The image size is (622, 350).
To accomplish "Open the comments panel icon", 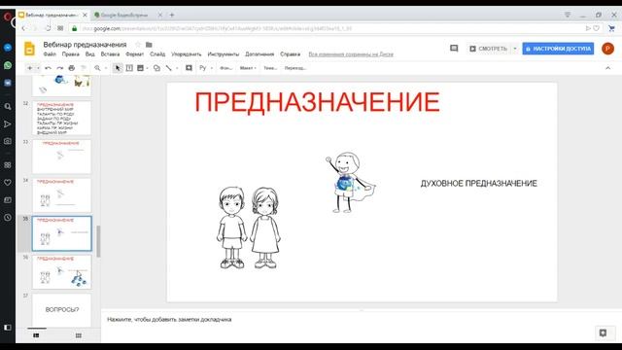I will 454,49.
